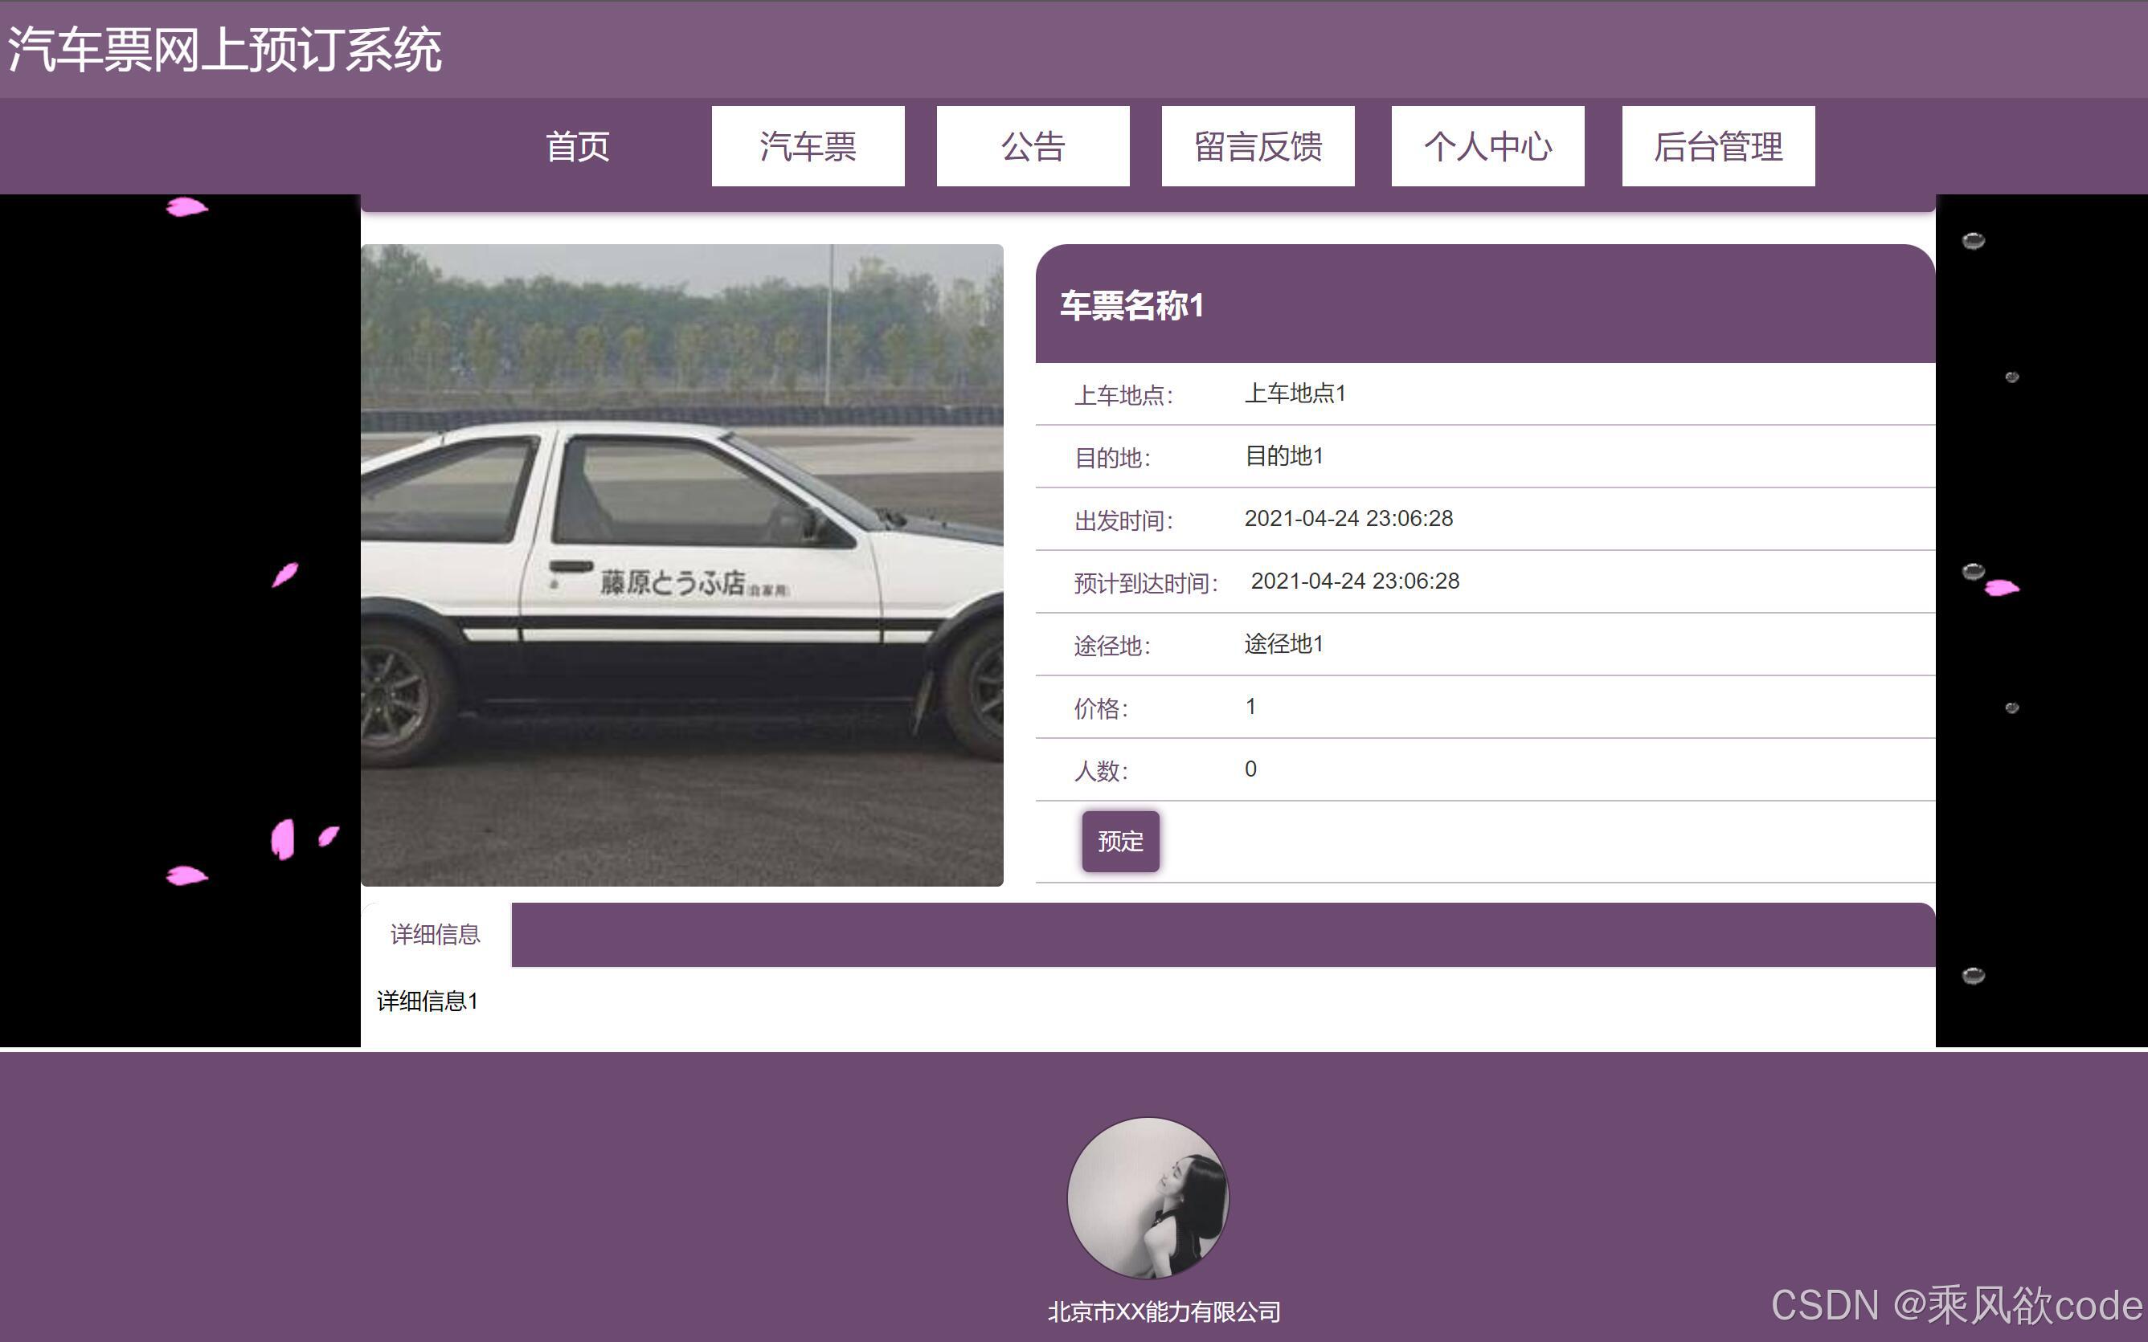Go to the 公告 page
Image resolution: width=2148 pixels, height=1342 pixels.
point(1033,146)
